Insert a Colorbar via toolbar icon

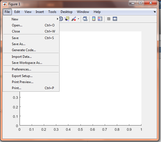(94, 19)
